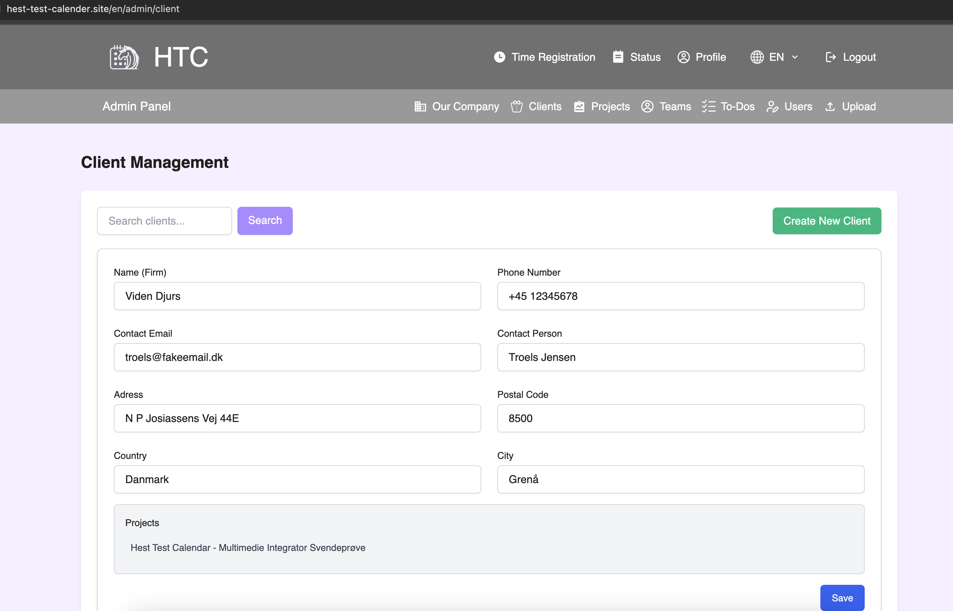Open the Teams admin menu item

[675, 106]
